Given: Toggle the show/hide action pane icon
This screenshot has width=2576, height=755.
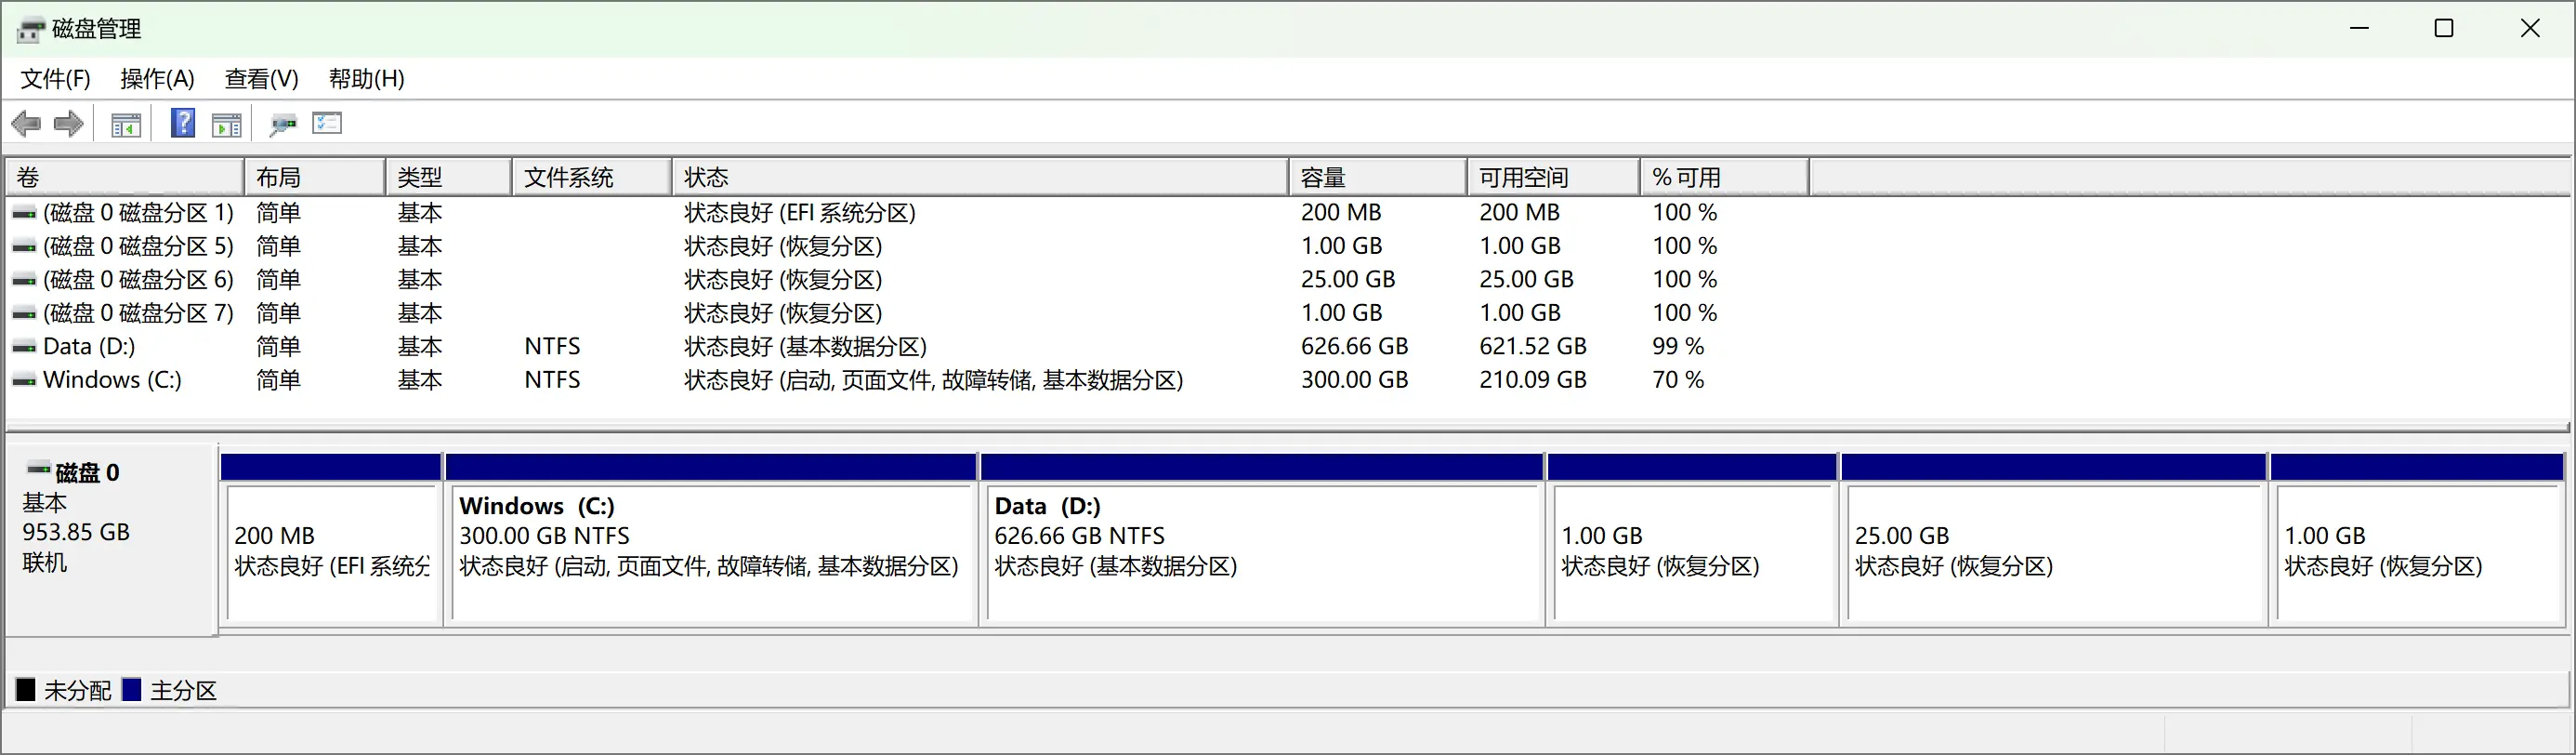Looking at the screenshot, I should click(x=227, y=125).
